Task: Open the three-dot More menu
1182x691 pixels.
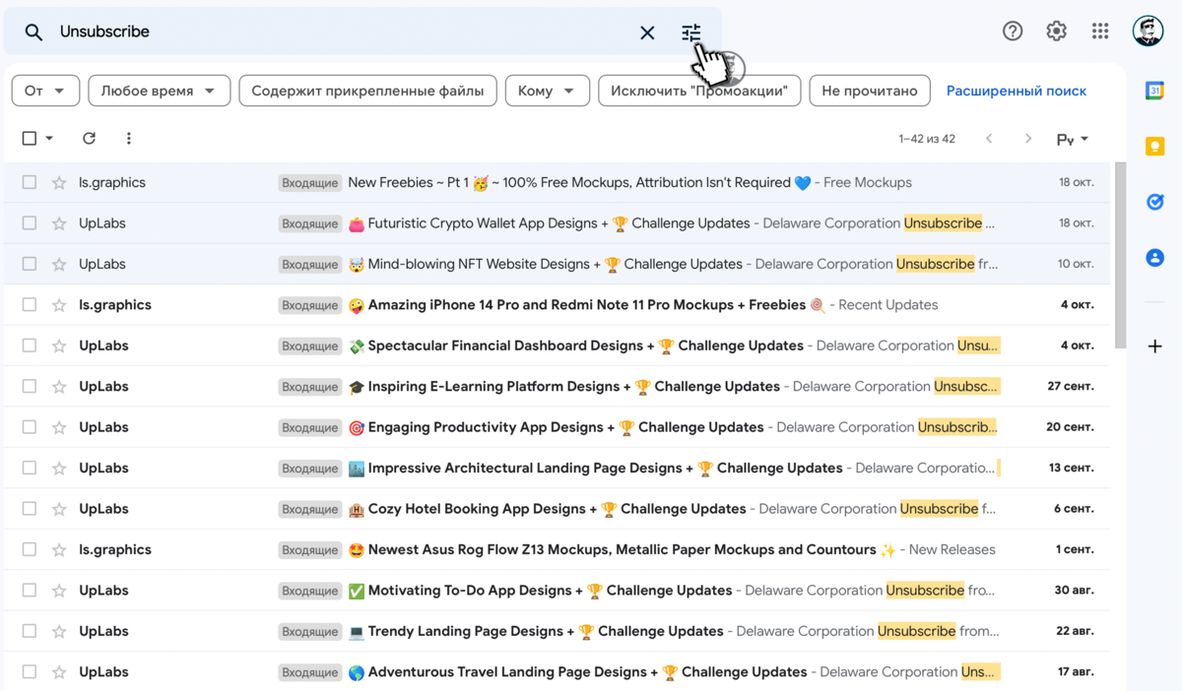Action: 129,139
